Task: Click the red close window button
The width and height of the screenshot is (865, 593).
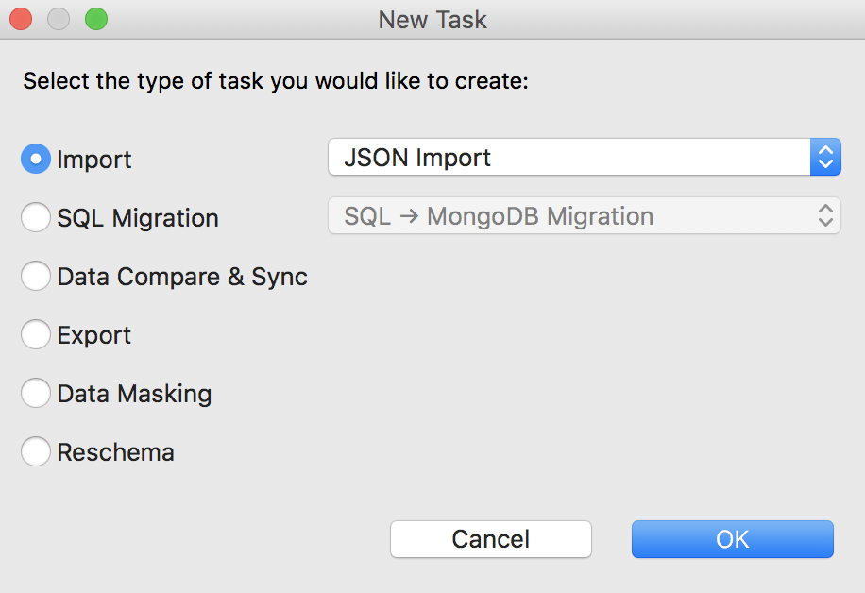Action: tap(21, 19)
